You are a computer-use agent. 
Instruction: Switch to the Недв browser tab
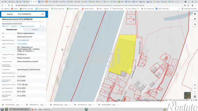pos(164,2)
